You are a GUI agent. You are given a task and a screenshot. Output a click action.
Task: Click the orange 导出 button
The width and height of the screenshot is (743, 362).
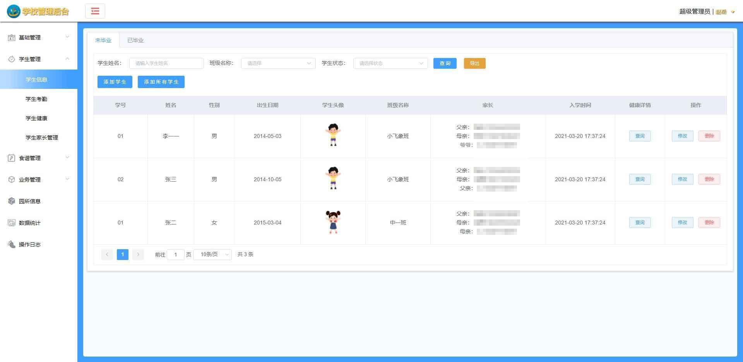pos(474,63)
